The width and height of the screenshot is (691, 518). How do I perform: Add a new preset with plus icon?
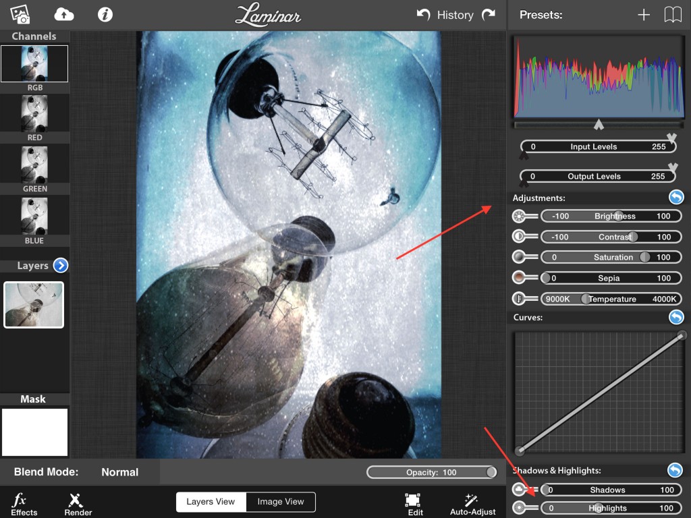click(644, 15)
